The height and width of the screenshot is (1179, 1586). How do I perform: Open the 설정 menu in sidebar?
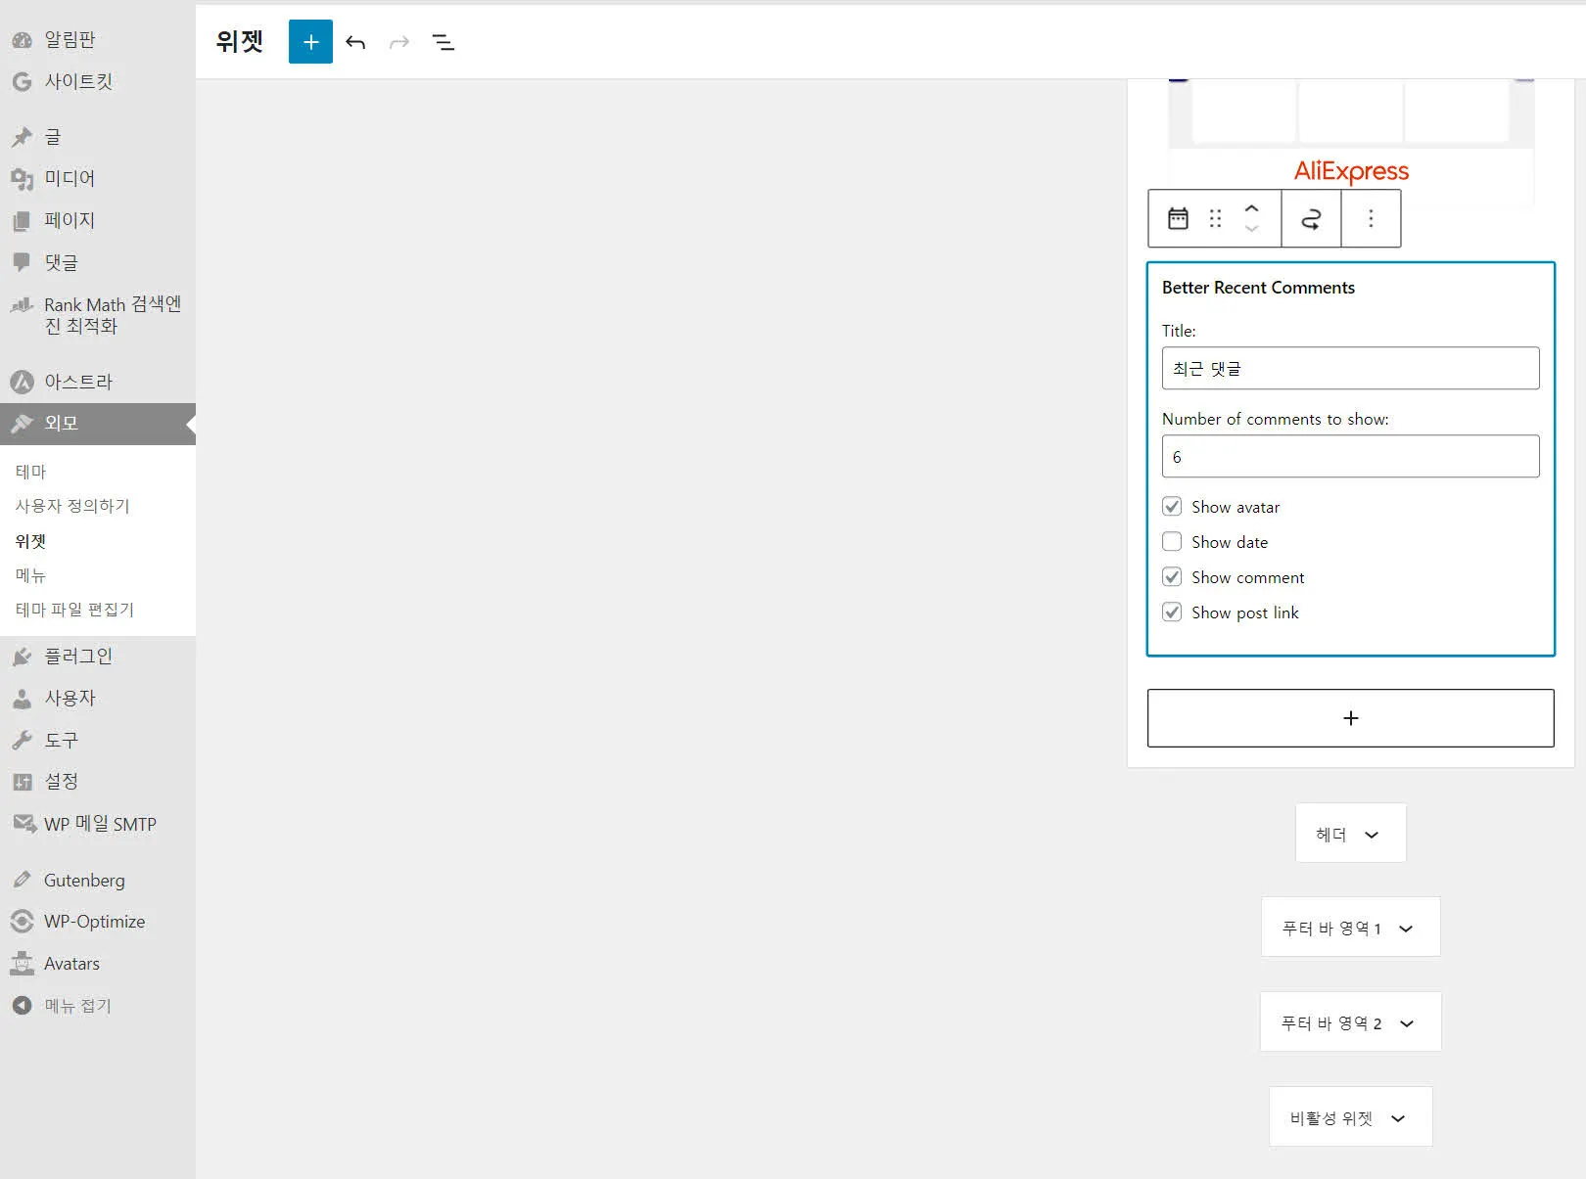click(61, 782)
